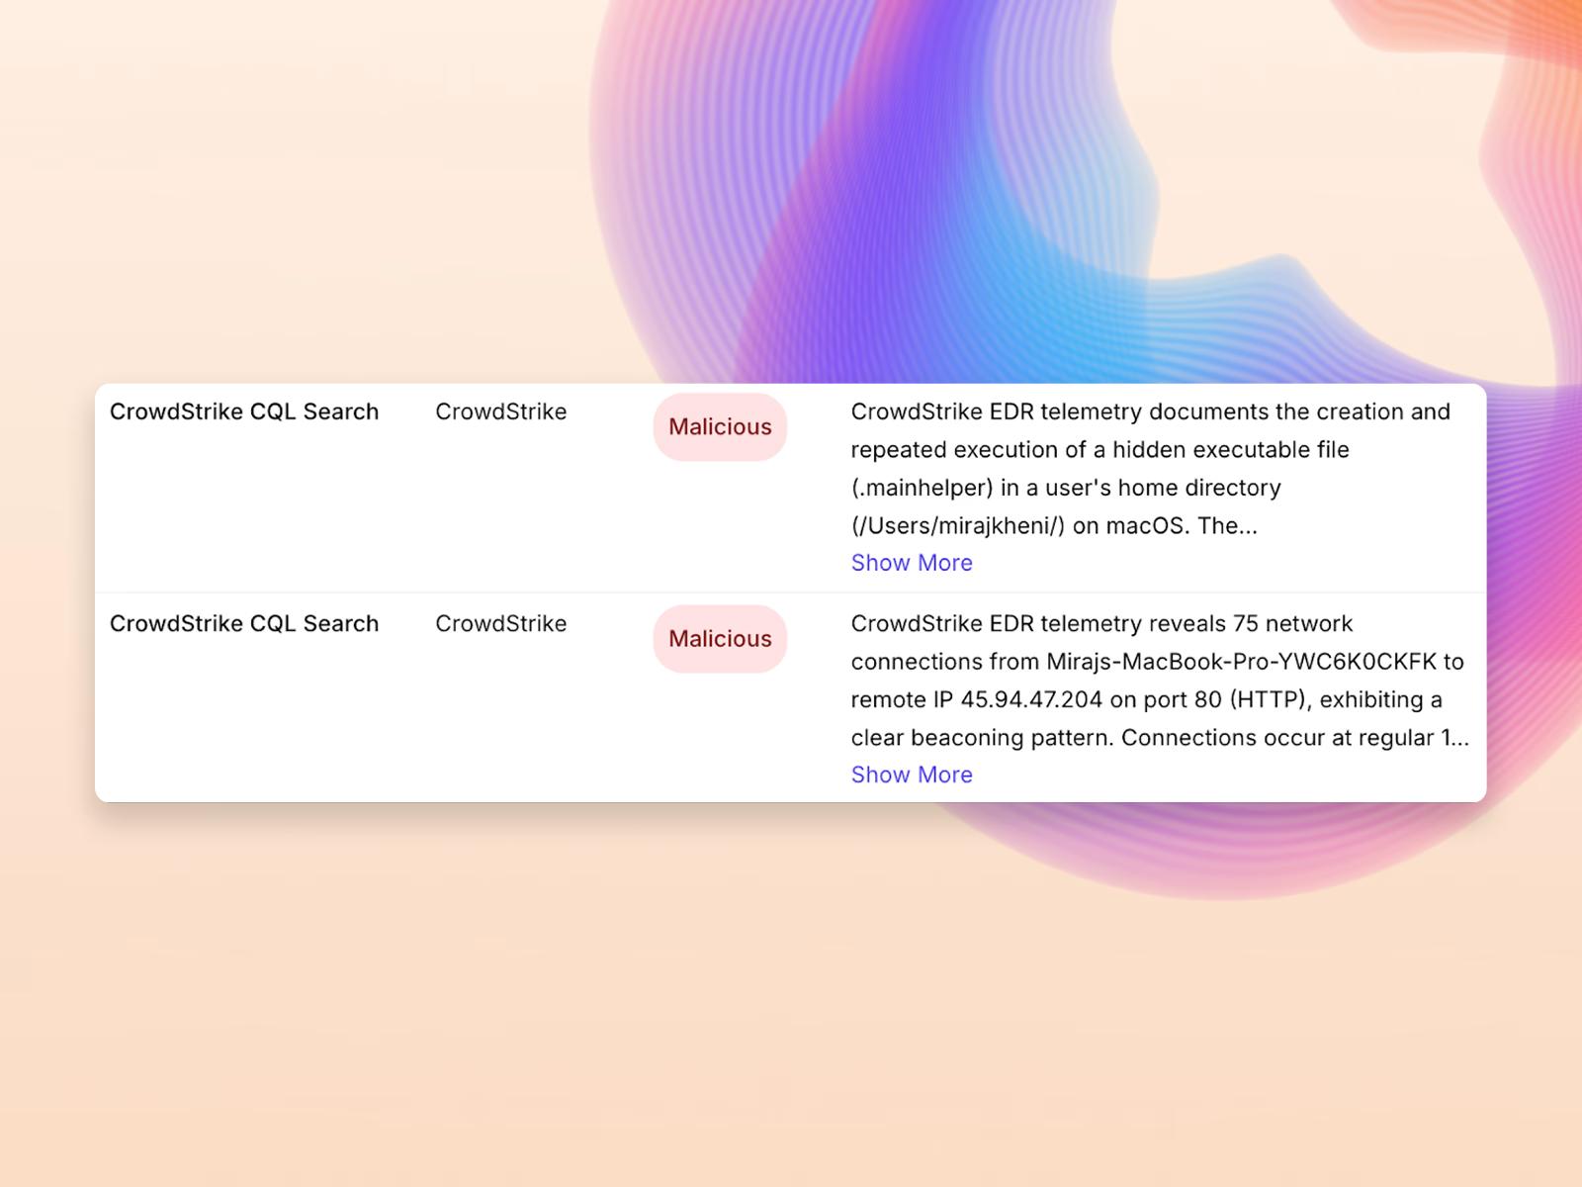Expand the 75 network connections finding with Show More
This screenshot has width=1582, height=1187.
click(912, 775)
